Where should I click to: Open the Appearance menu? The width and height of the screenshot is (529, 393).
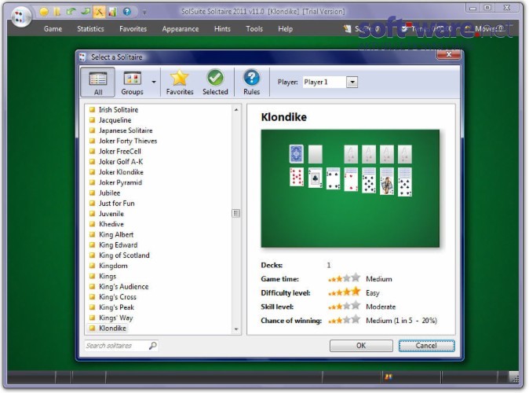tap(181, 29)
